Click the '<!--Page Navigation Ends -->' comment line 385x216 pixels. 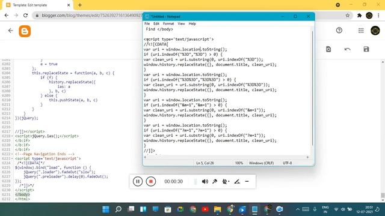point(45,154)
